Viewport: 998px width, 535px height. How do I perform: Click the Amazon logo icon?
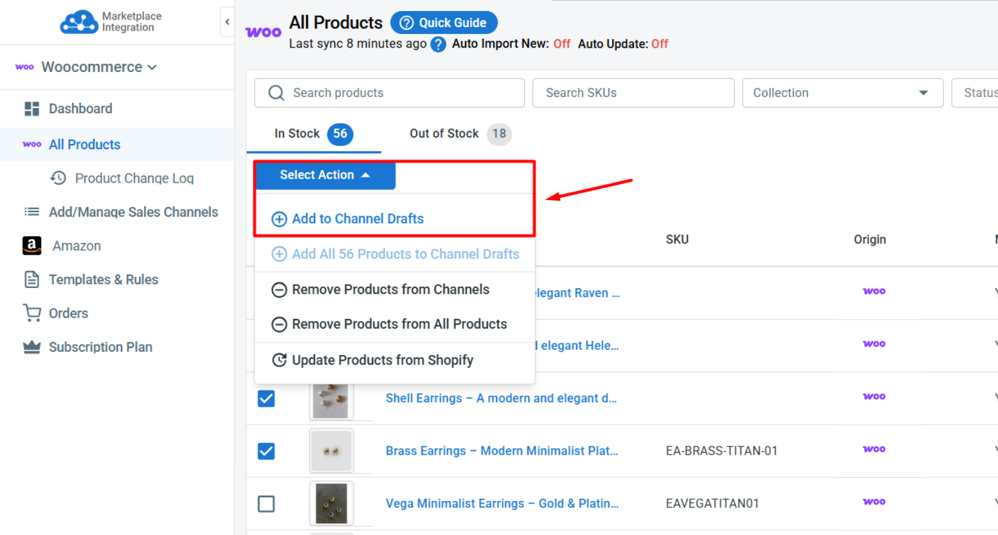(32, 246)
